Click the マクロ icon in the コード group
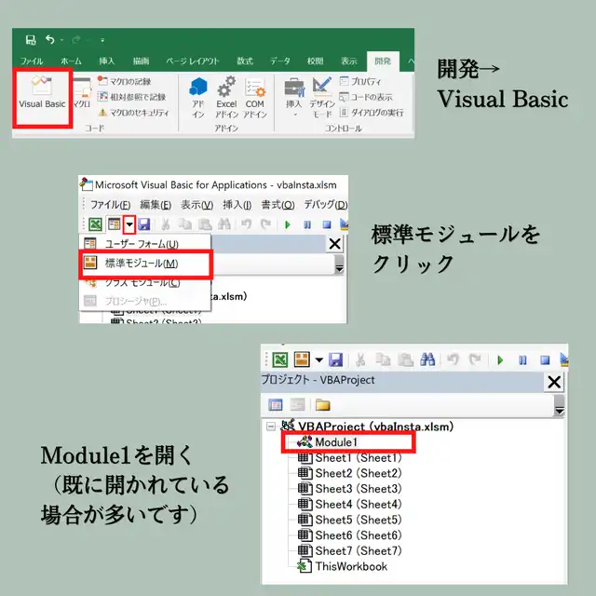This screenshot has height=596, width=596. pos(82,95)
